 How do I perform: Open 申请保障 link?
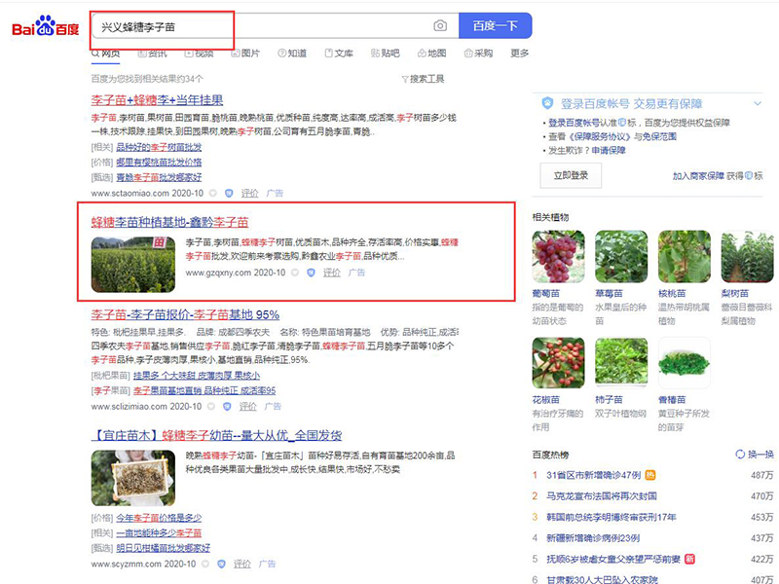pyautogui.click(x=609, y=151)
